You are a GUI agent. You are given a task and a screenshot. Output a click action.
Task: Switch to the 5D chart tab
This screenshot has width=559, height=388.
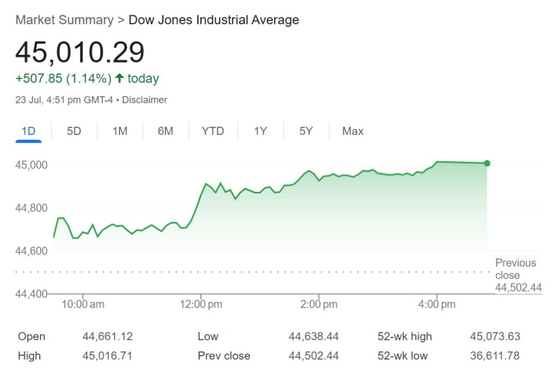coord(74,131)
